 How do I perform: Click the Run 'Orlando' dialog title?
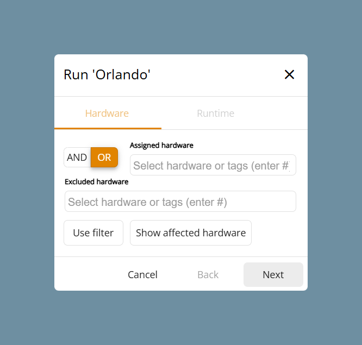[107, 75]
